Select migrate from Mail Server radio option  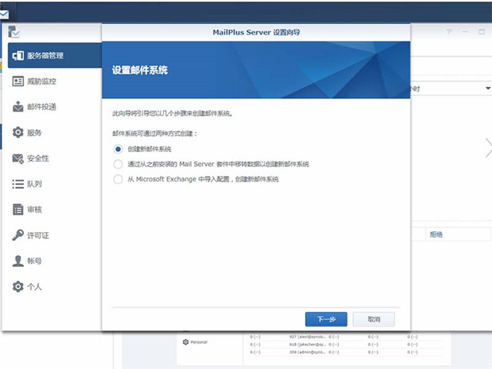click(x=118, y=164)
